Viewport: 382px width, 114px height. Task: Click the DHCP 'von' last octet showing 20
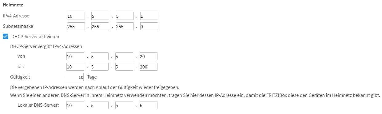[148, 56]
